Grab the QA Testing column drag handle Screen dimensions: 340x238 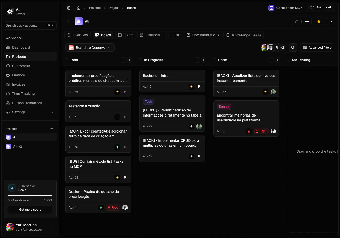click(x=288, y=60)
